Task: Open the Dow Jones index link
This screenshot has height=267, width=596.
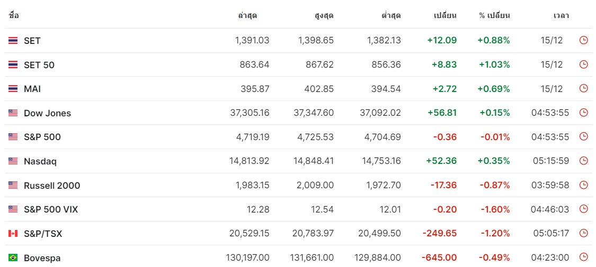Action: coord(47,113)
